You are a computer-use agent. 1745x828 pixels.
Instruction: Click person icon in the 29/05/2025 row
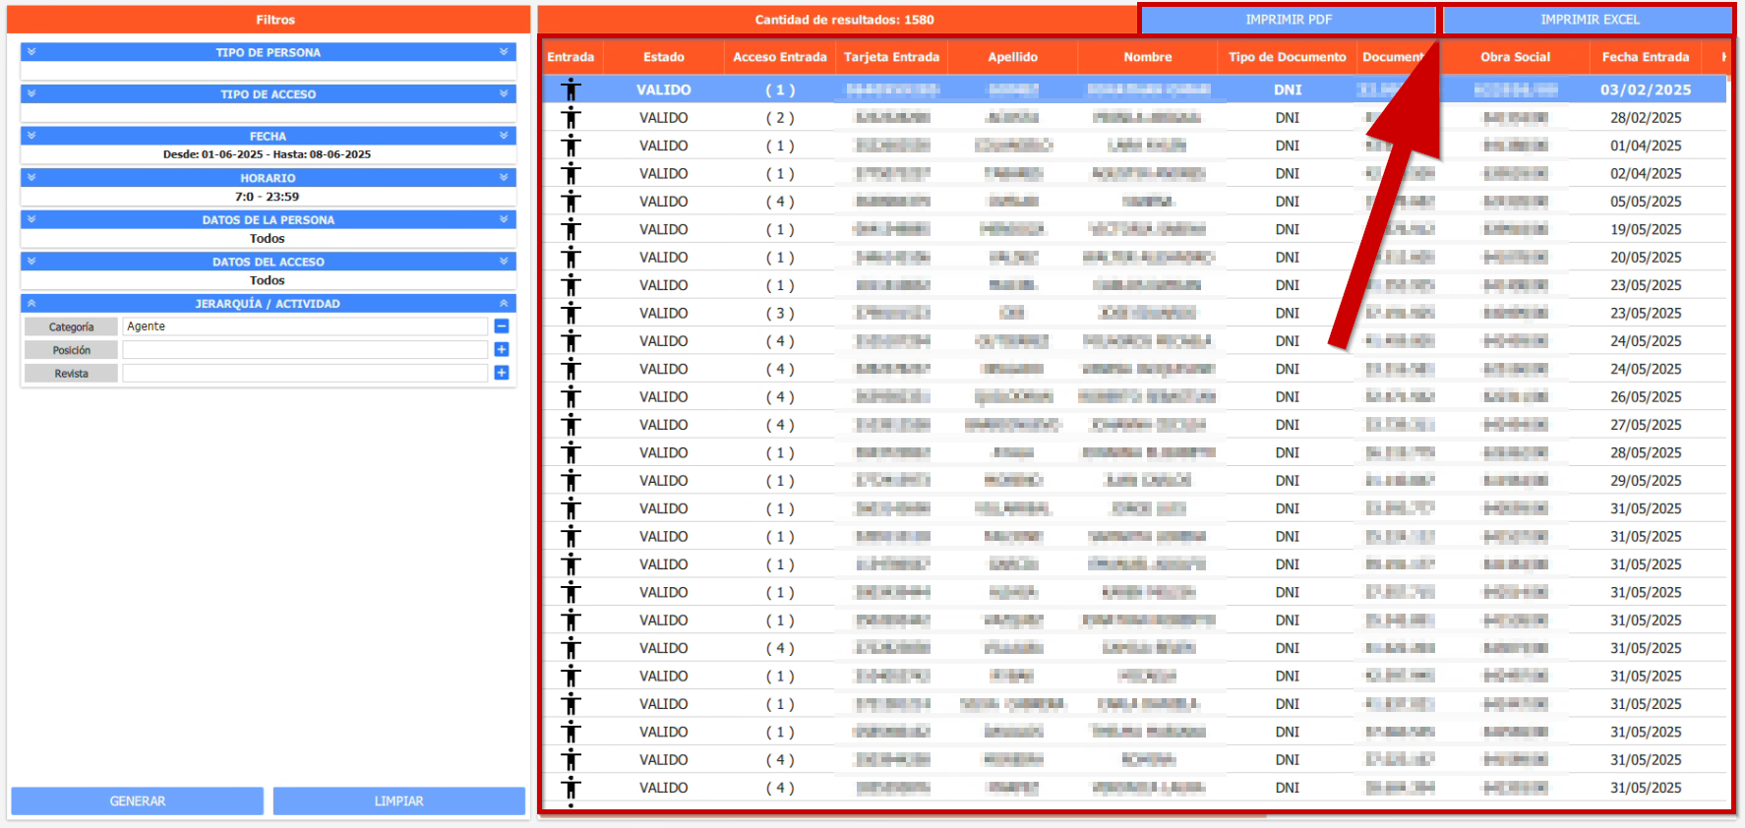pyautogui.click(x=572, y=481)
